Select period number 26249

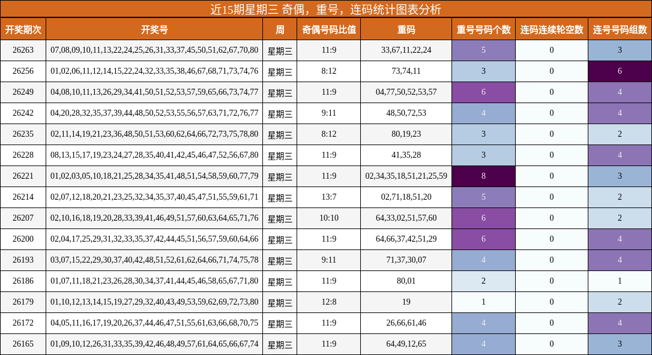[23, 92]
